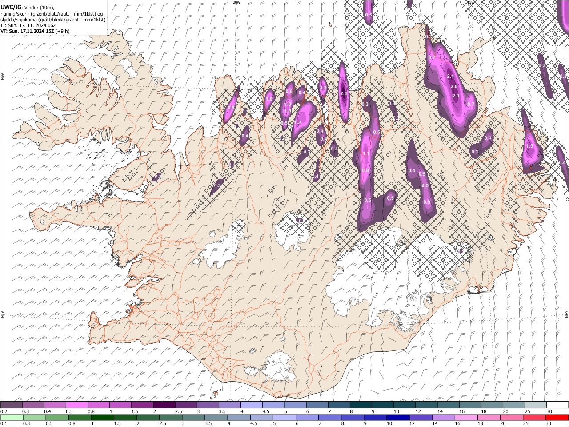
Task: Click the 2.6 precipitation value label
Action: [x=344, y=93]
